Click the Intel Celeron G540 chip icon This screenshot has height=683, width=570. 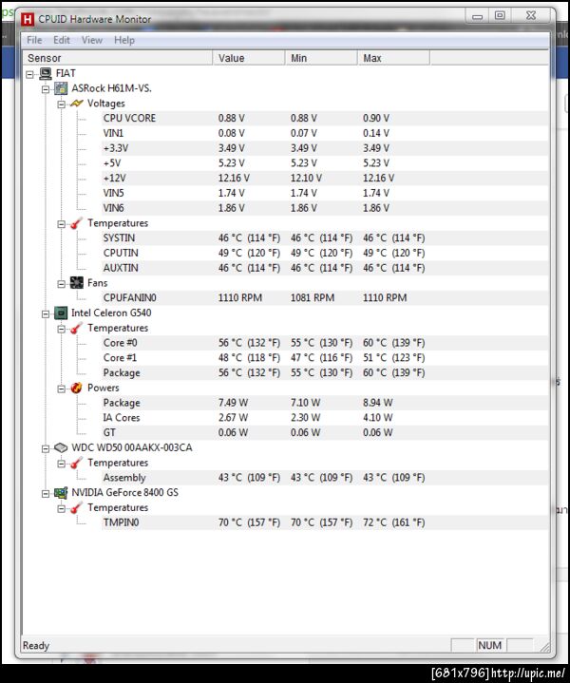(61, 313)
